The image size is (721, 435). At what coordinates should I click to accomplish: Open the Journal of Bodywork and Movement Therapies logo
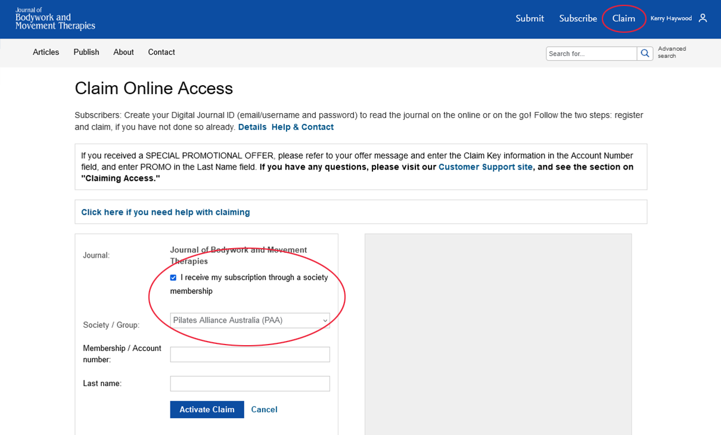(55, 18)
